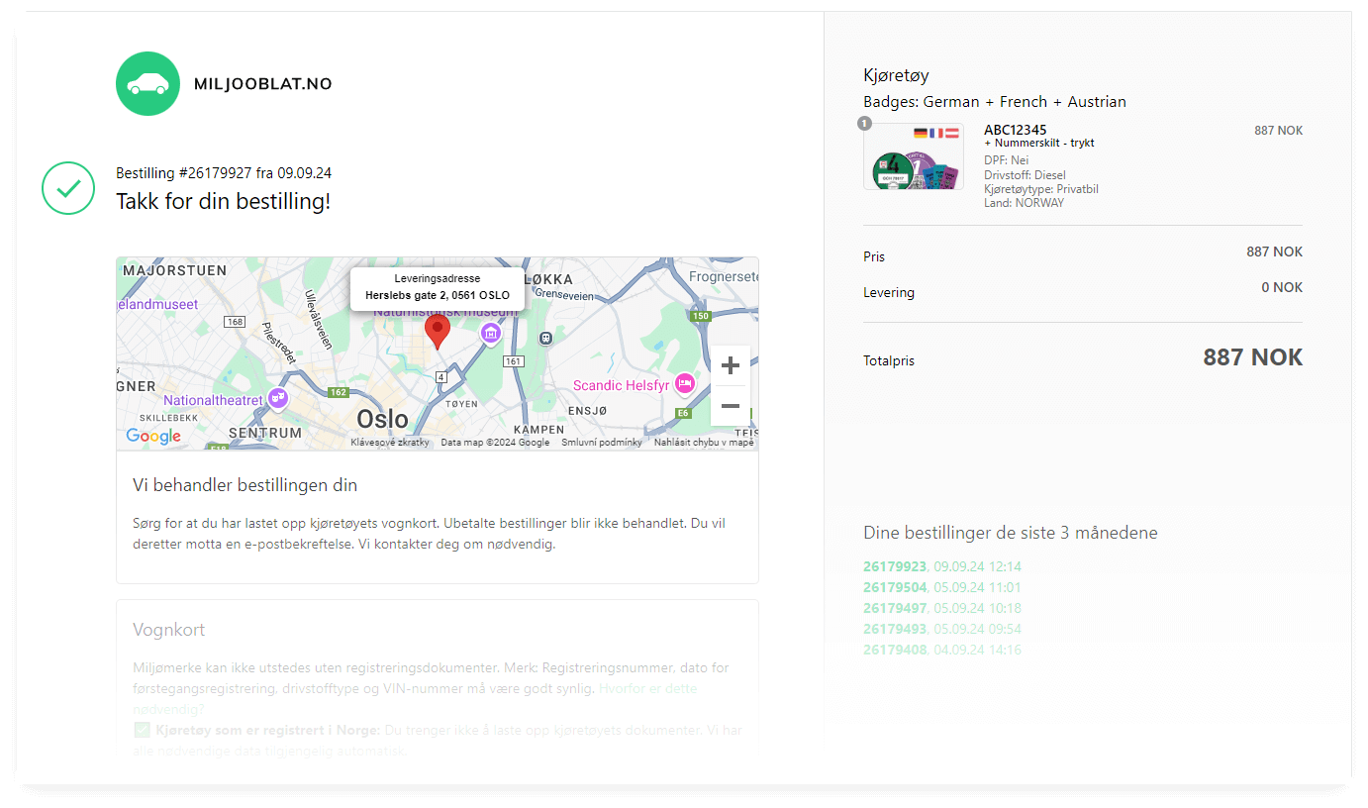Click the "Hvorfor er dette nødvendig?" link

(x=647, y=689)
